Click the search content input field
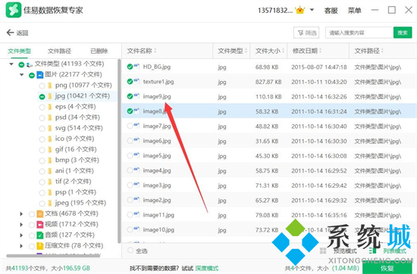The image size is (417, 274). coord(359,33)
